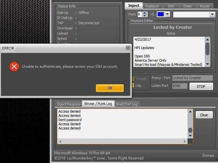Image resolution: width=218 pixels, height=163 pixels.
Task: Click the 'Unable to authenticate' error message
Action: (70, 66)
